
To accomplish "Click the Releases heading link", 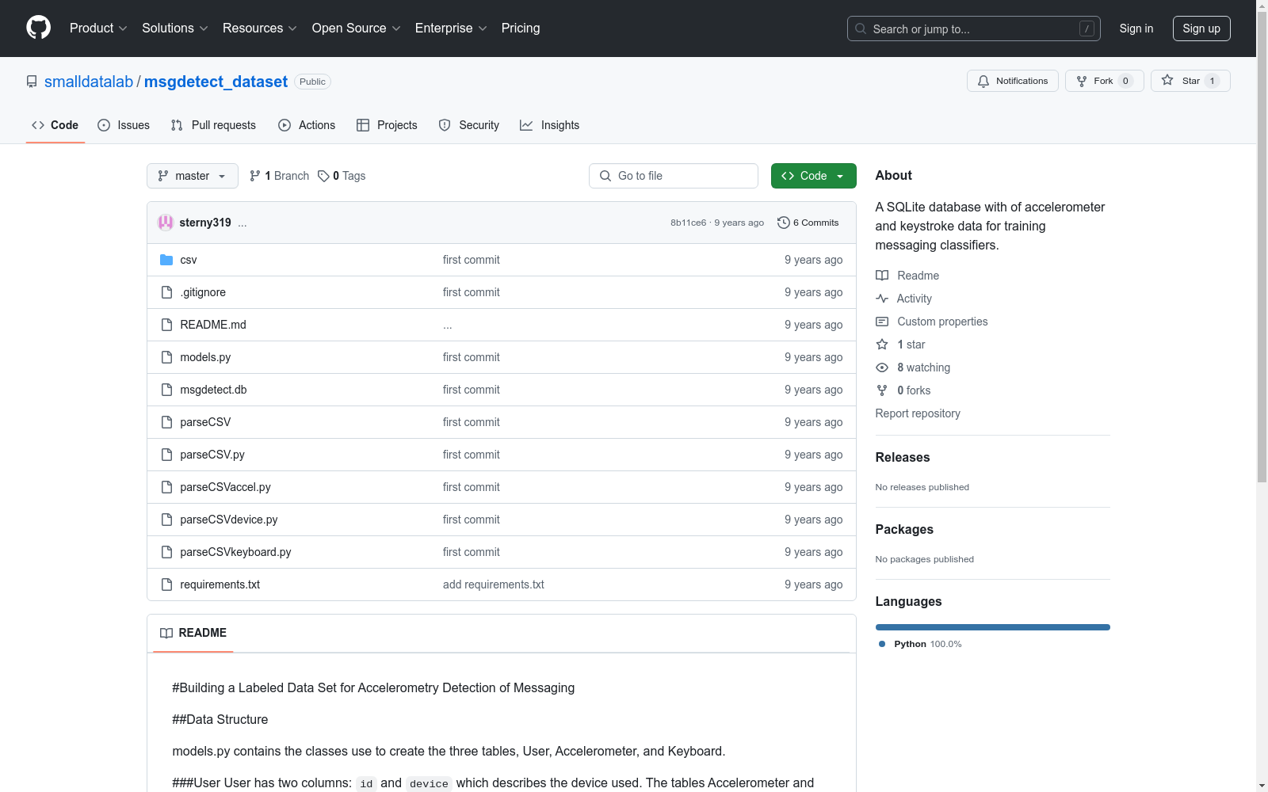I will tap(903, 457).
